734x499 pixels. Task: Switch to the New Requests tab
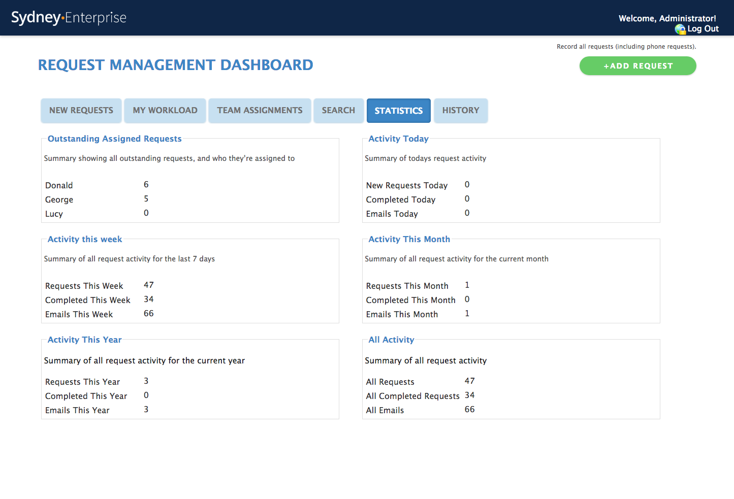[81, 110]
